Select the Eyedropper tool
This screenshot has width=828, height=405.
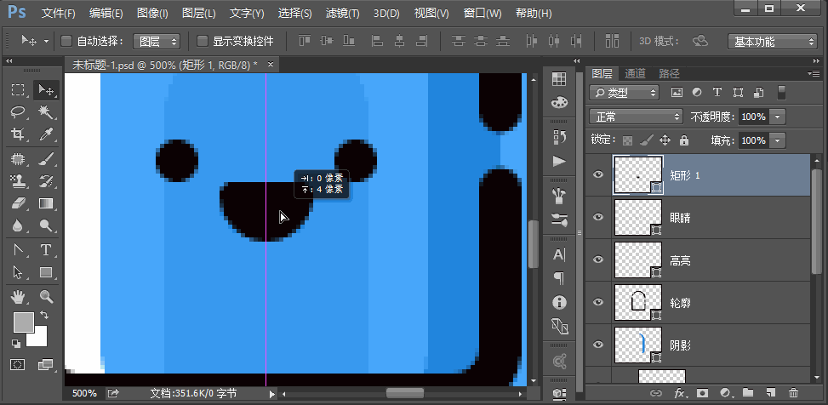point(46,134)
